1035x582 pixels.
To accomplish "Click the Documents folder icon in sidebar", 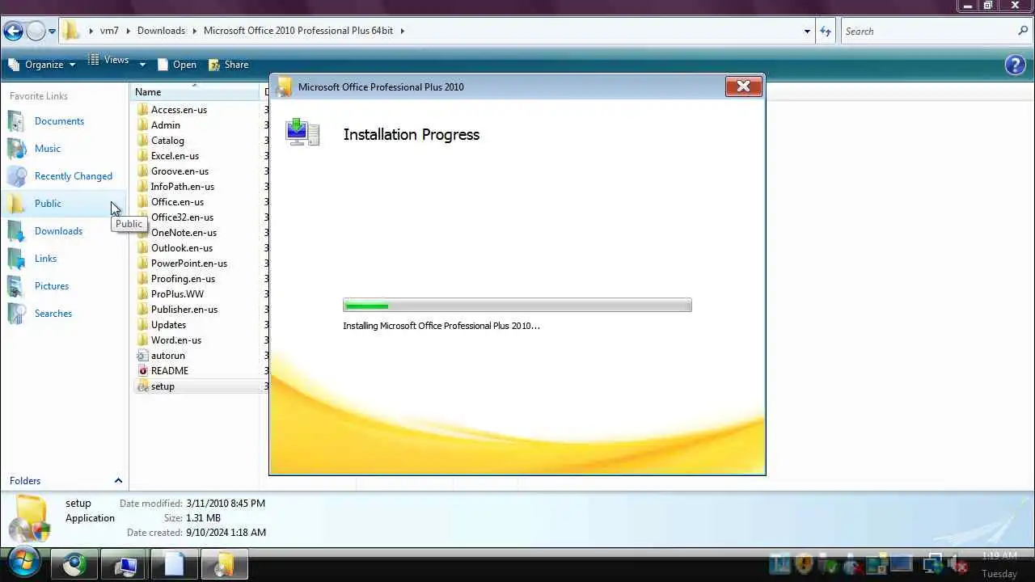I will [x=17, y=121].
